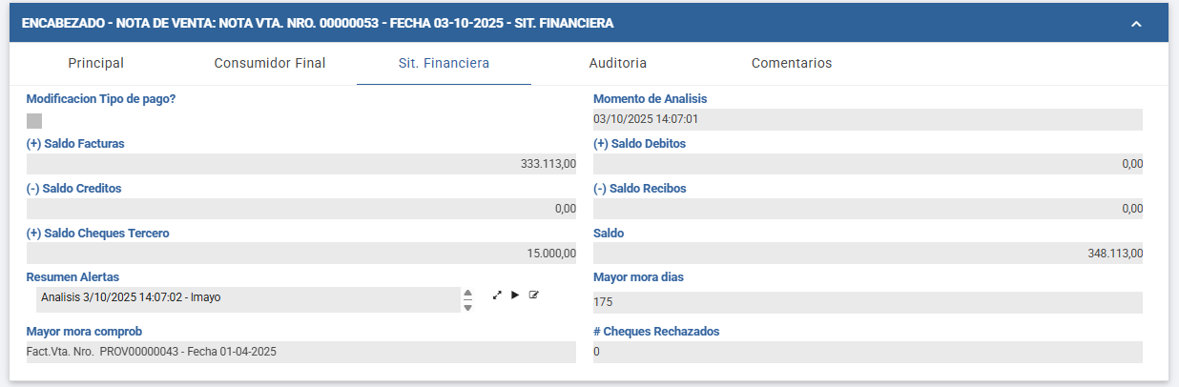The width and height of the screenshot is (1179, 387).
Task: Switch to the Principal tab
Action: [96, 64]
